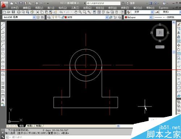Expand the AutoCAD 经典 workspace dropdown
Screen dimensions: 181x139
pos(34,17)
